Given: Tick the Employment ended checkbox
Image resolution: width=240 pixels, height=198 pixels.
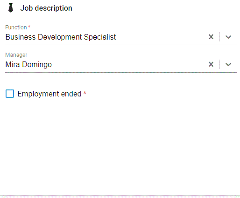Looking at the screenshot, I should tap(10, 94).
